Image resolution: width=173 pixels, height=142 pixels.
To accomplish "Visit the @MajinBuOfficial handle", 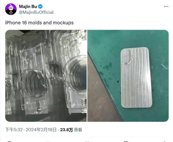I will (36, 12).
